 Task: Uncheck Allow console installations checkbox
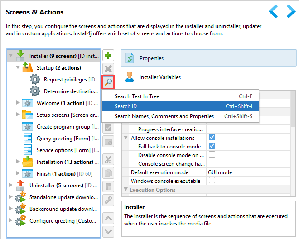click(x=212, y=137)
